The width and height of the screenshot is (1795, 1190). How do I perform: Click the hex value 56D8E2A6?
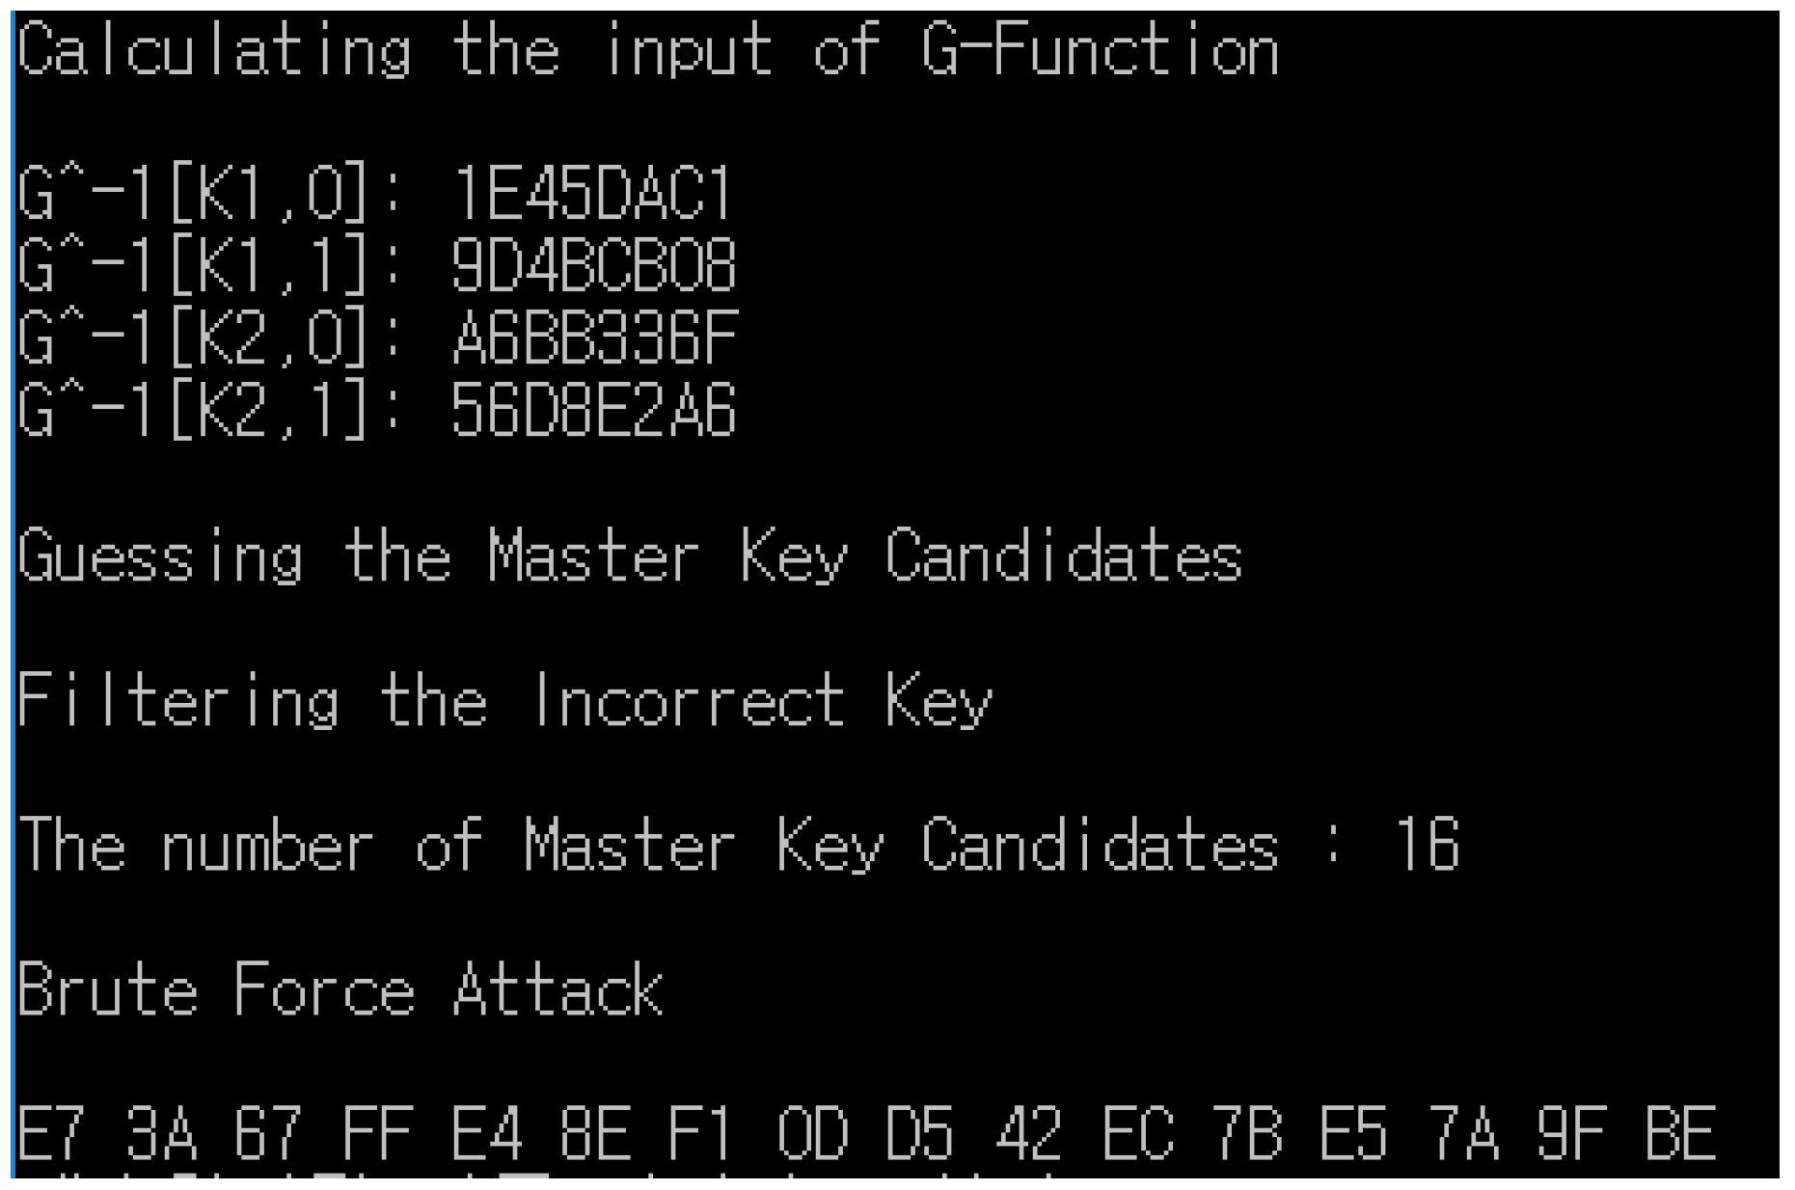[593, 410]
